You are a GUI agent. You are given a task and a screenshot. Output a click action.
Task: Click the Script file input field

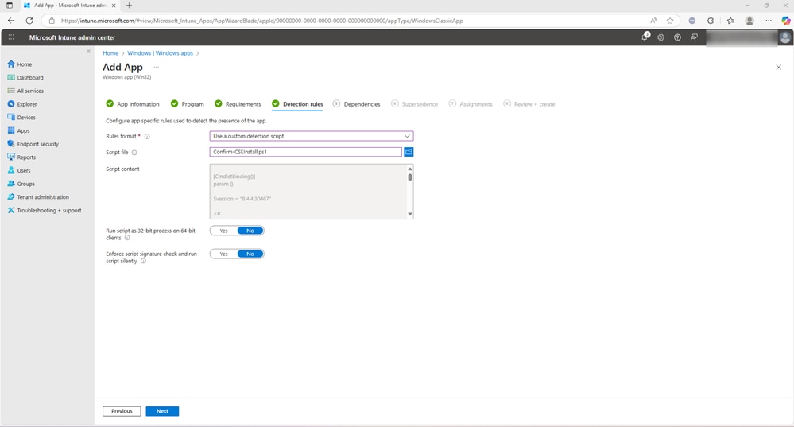(305, 152)
